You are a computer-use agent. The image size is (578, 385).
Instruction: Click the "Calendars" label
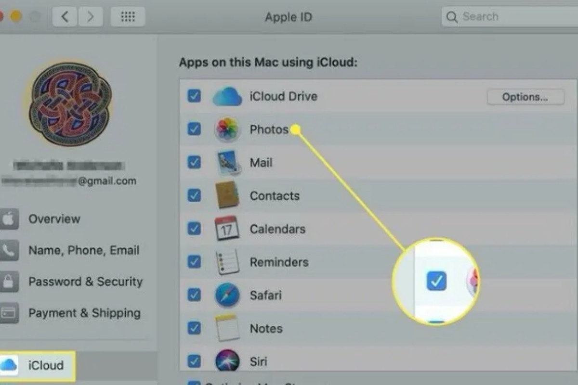[x=277, y=229]
